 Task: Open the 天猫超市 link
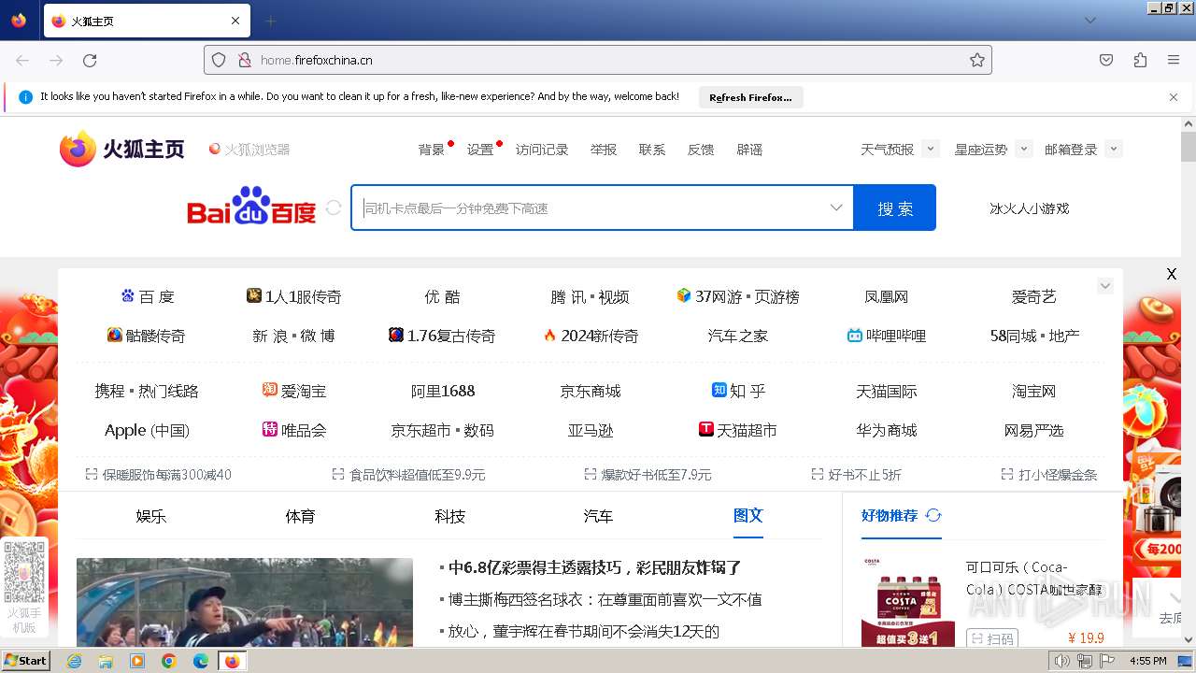737,430
